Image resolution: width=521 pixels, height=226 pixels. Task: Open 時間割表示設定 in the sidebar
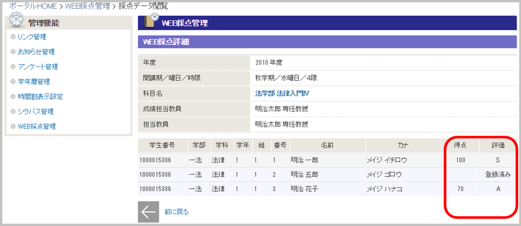40,97
